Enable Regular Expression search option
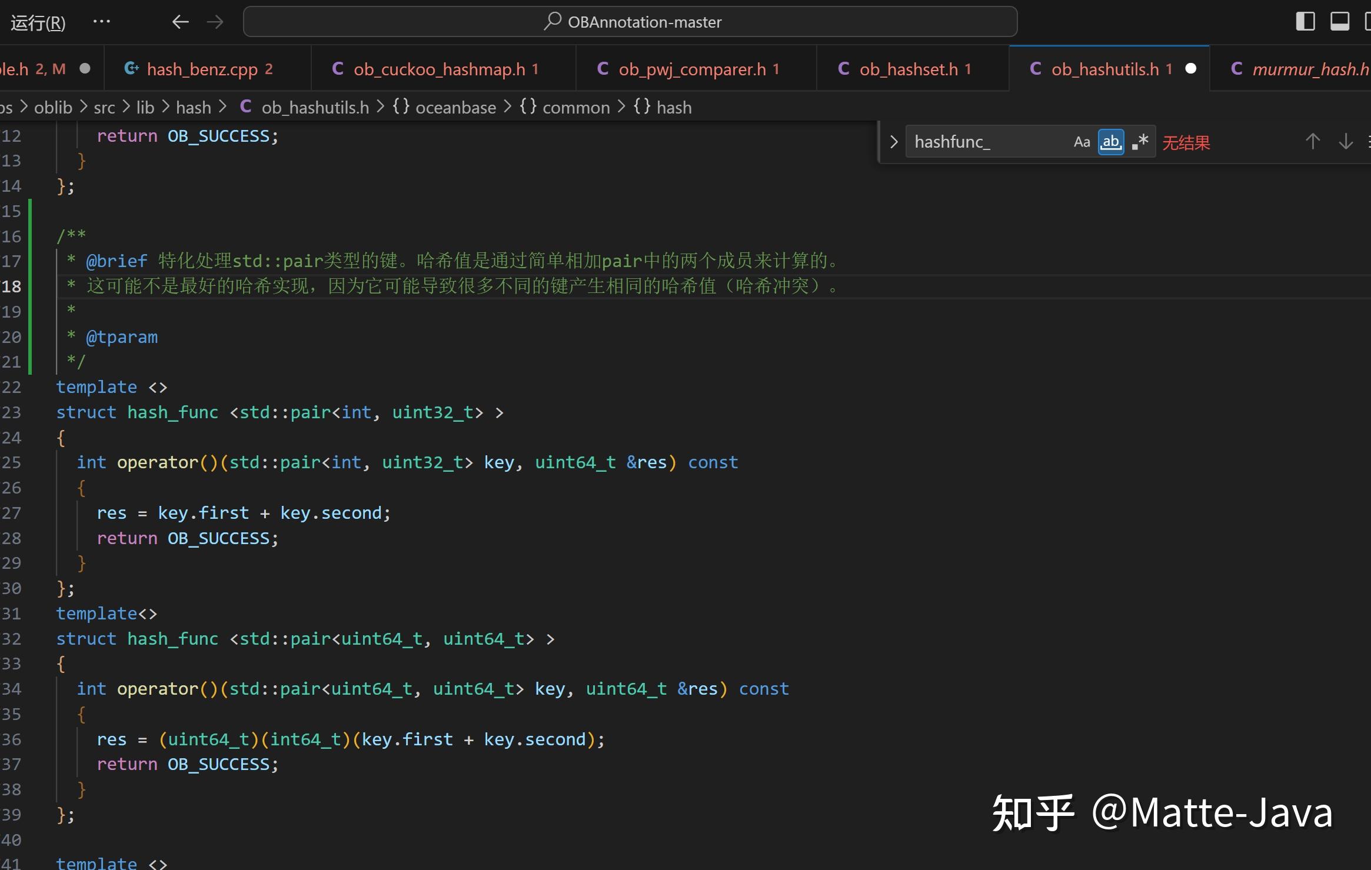The image size is (1371, 870). (x=1140, y=142)
